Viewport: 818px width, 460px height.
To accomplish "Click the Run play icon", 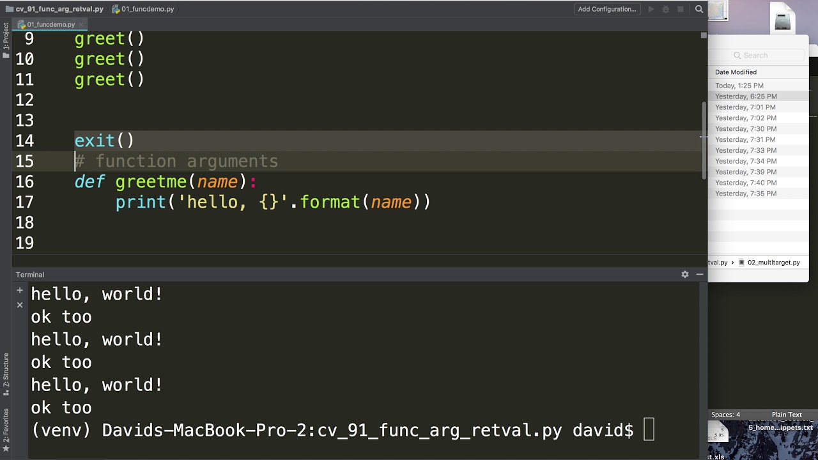I will 651,9.
